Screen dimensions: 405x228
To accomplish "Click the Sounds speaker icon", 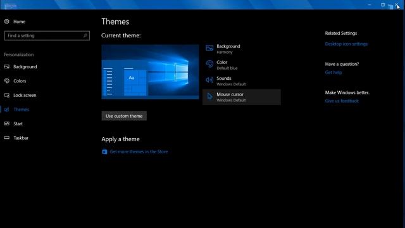I will pos(209,80).
